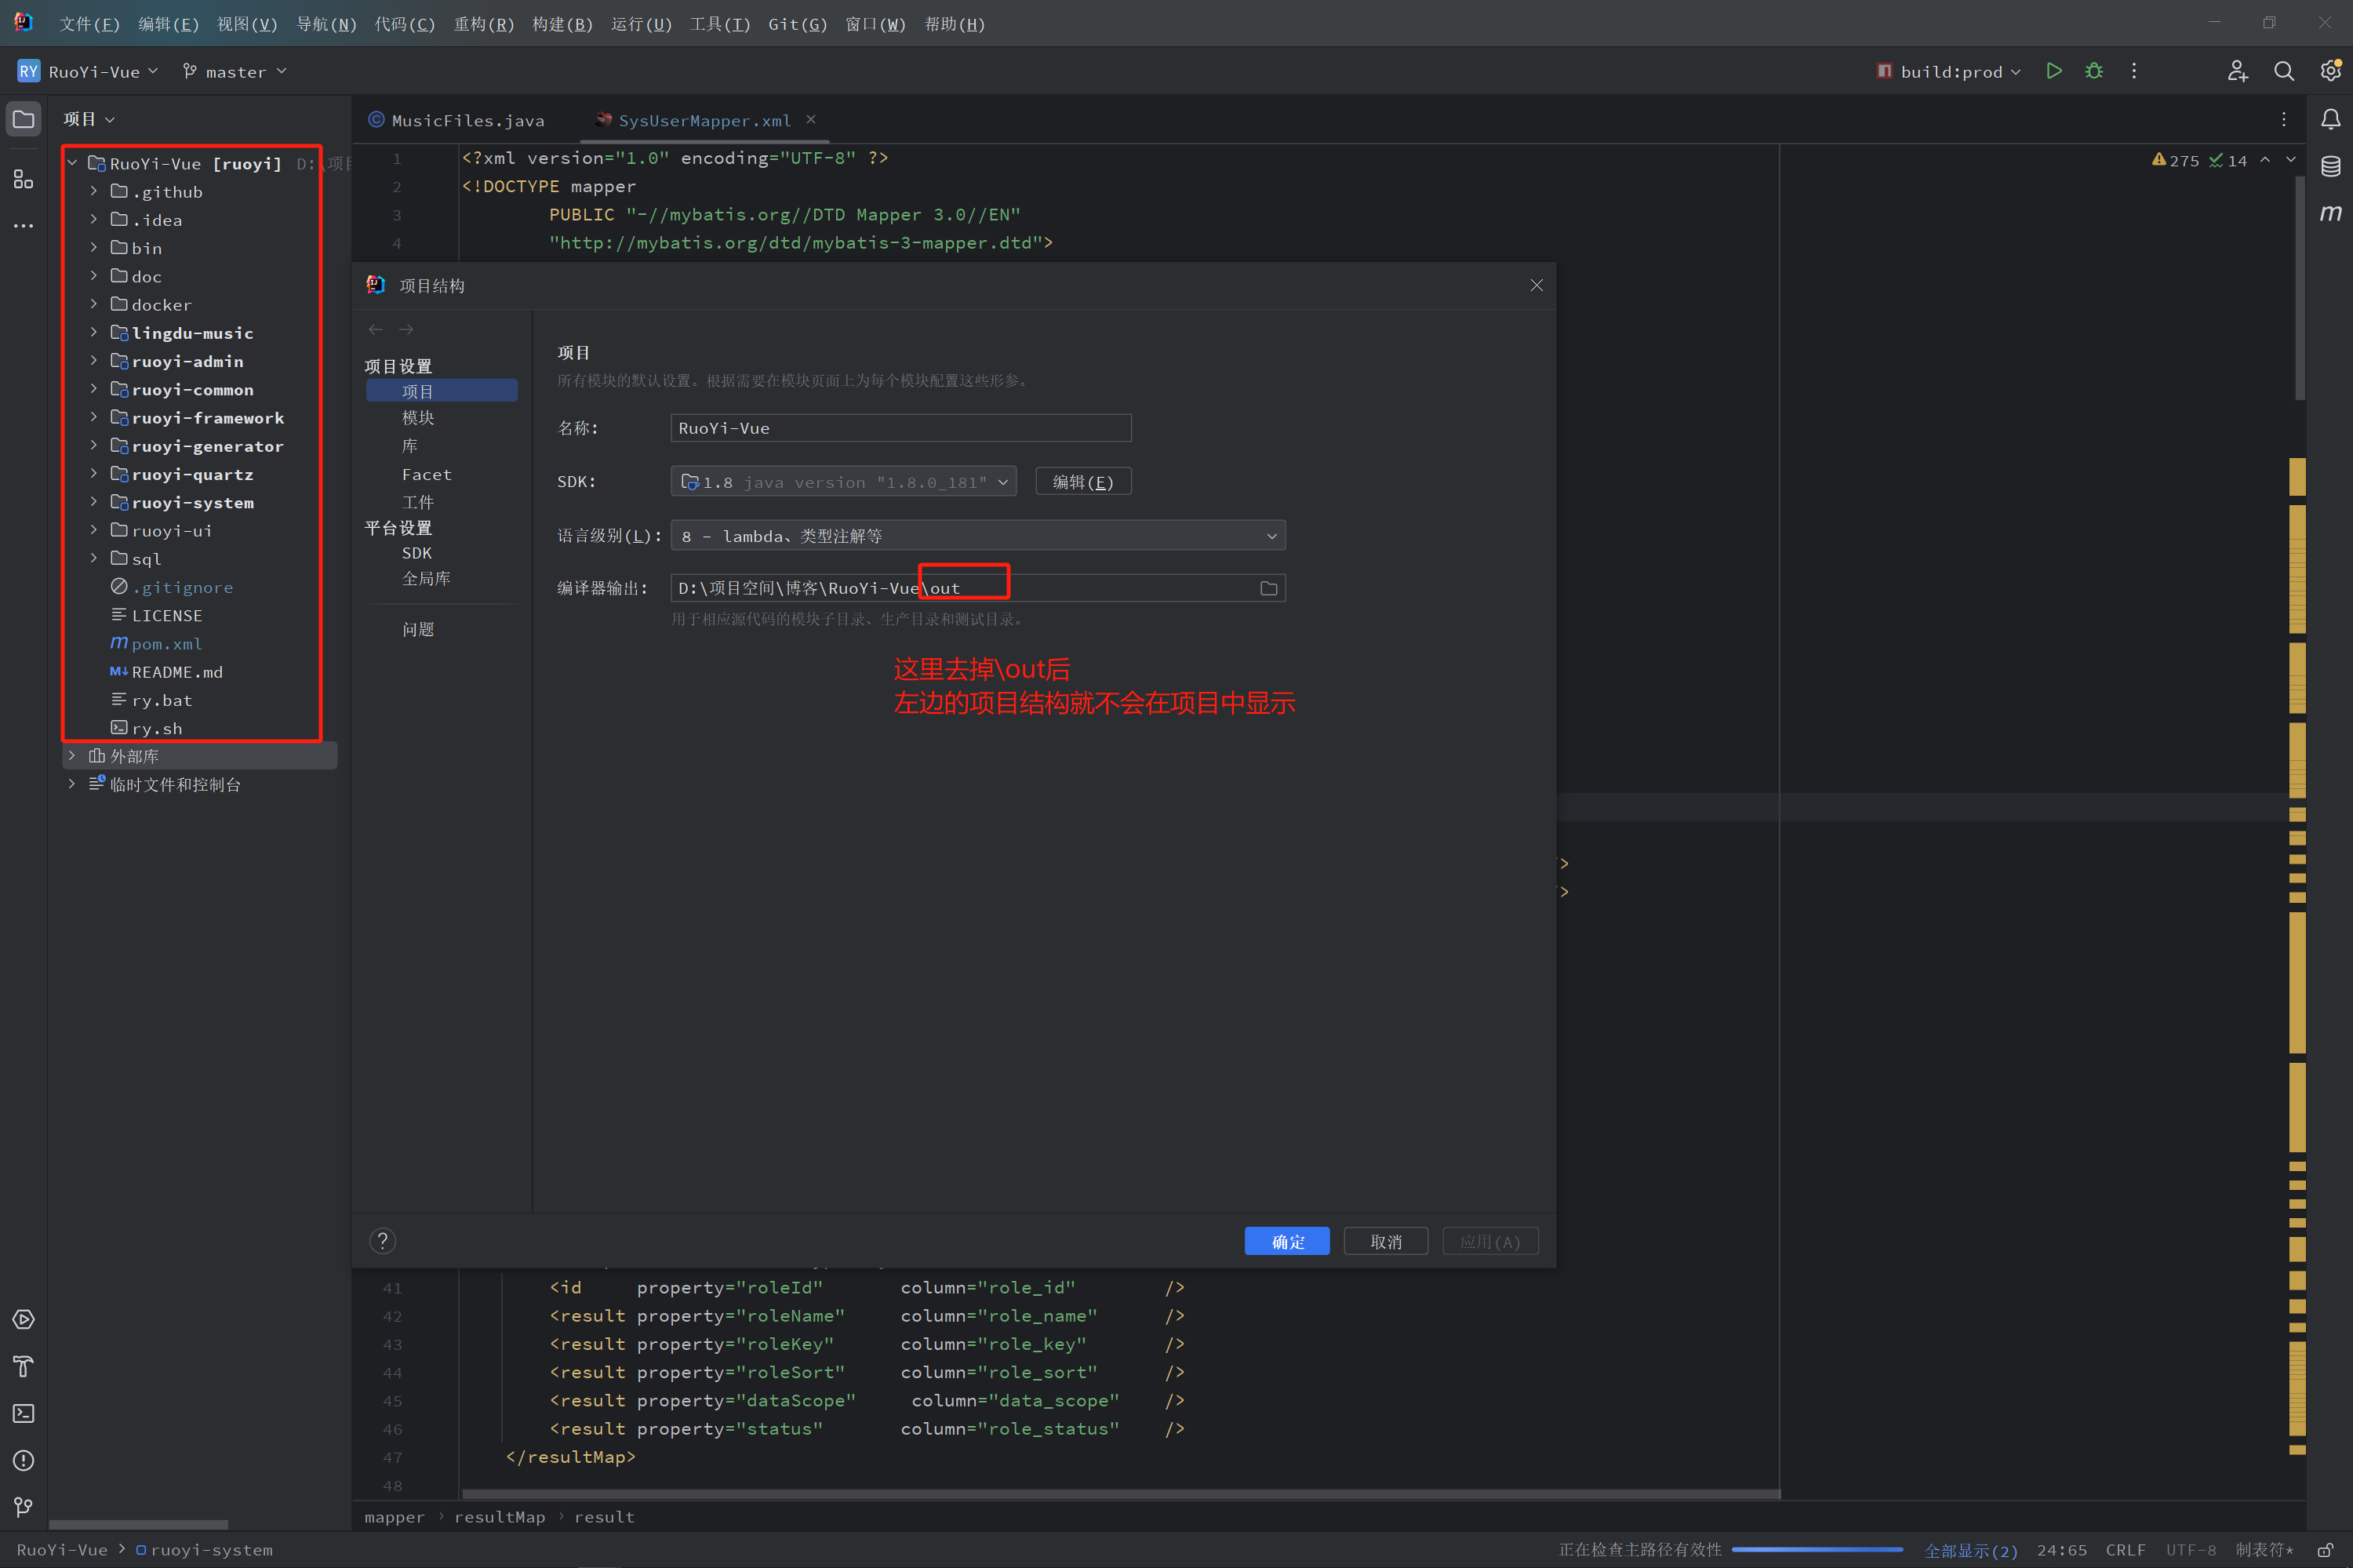Click the Debug bug icon
The width and height of the screenshot is (2353, 1568).
pyautogui.click(x=2094, y=71)
